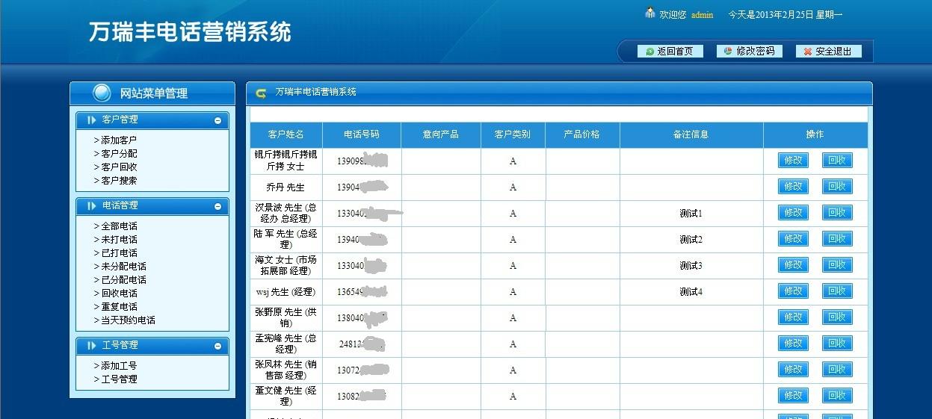Show 重复电话 entries

click(119, 307)
